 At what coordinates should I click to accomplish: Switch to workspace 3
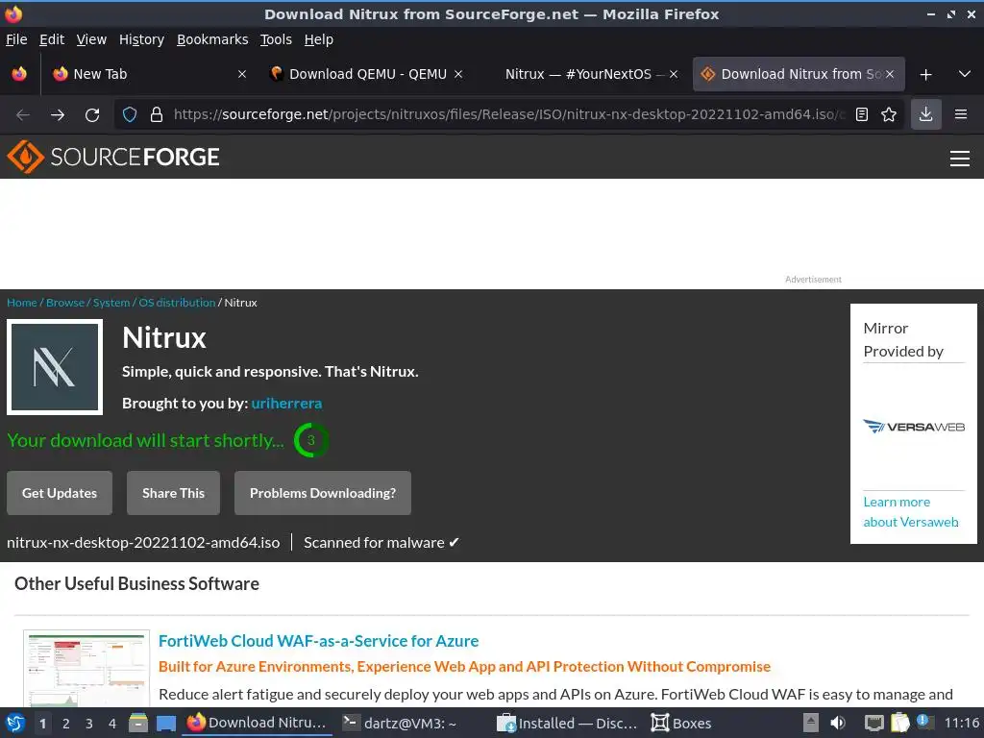click(x=89, y=724)
